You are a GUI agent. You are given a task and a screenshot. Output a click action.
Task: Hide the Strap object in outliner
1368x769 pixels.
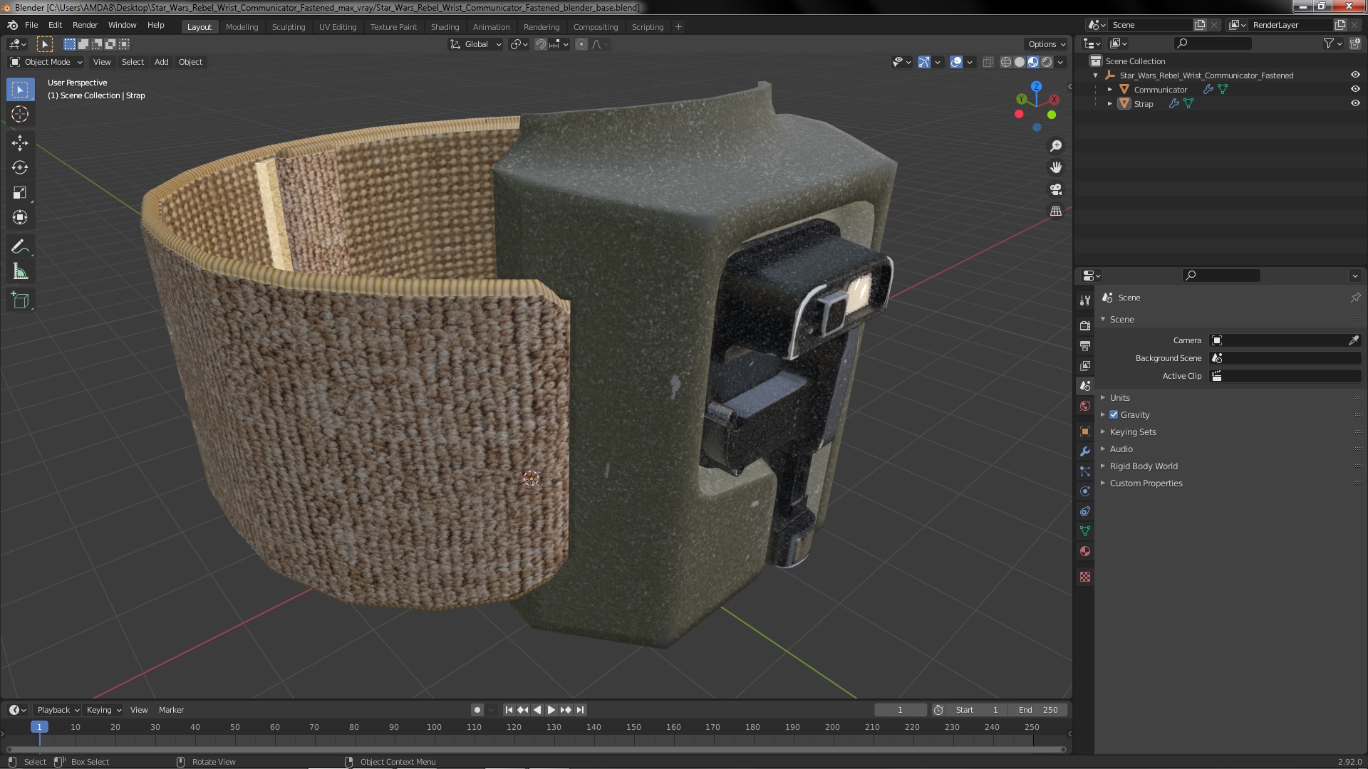pos(1355,103)
